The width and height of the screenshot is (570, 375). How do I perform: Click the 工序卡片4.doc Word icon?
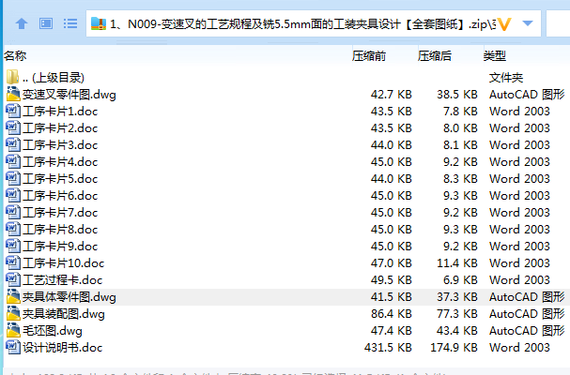13,161
